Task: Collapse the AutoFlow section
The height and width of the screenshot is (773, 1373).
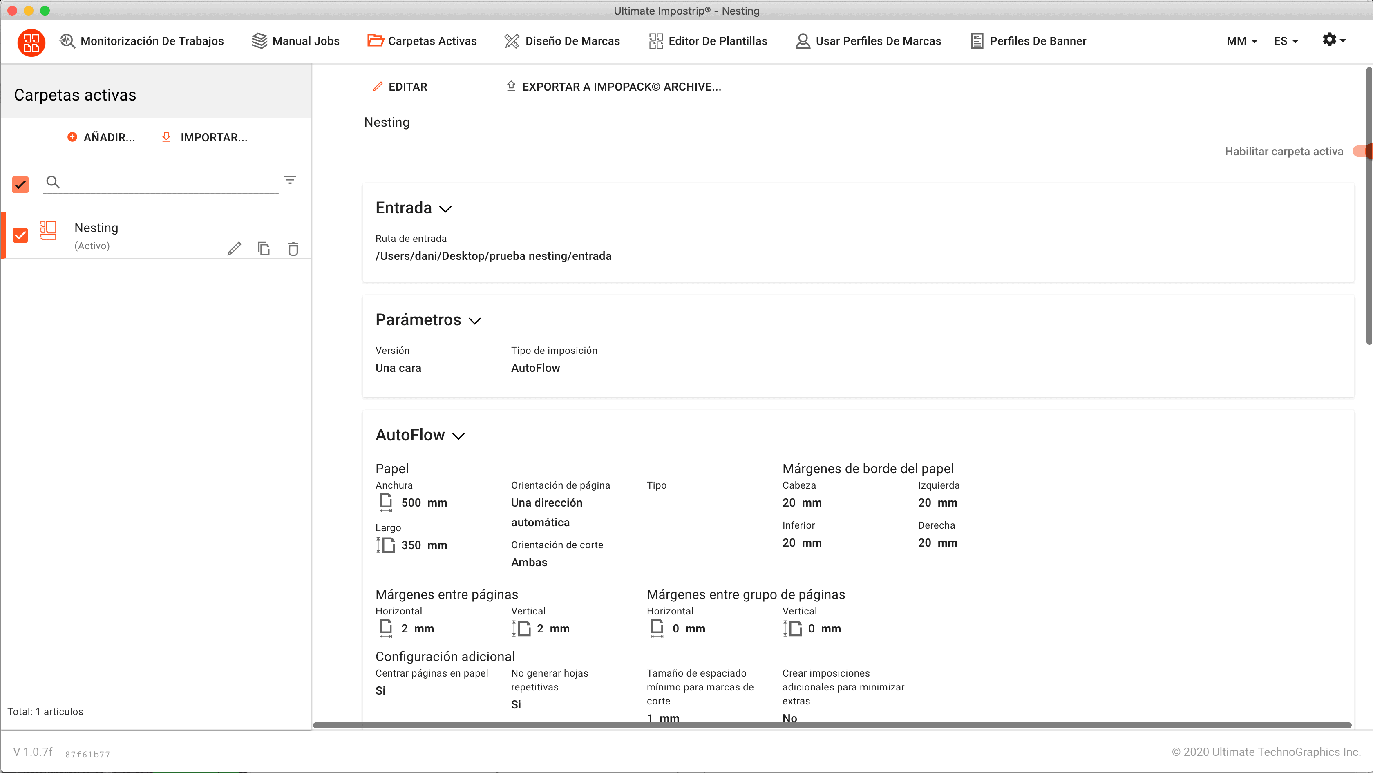Action: pos(458,436)
